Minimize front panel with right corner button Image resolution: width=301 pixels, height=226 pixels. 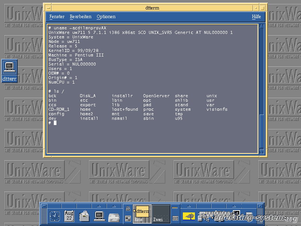tap(260, 206)
